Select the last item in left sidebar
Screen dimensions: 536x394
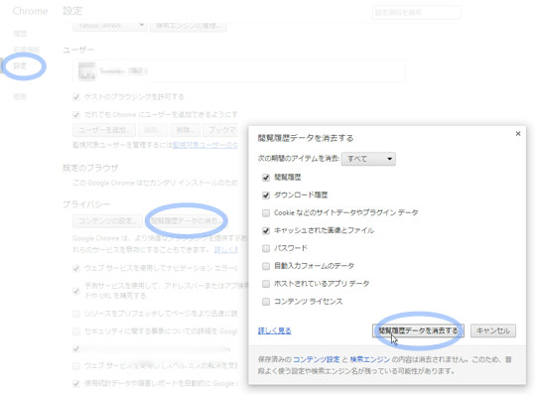pyautogui.click(x=20, y=96)
